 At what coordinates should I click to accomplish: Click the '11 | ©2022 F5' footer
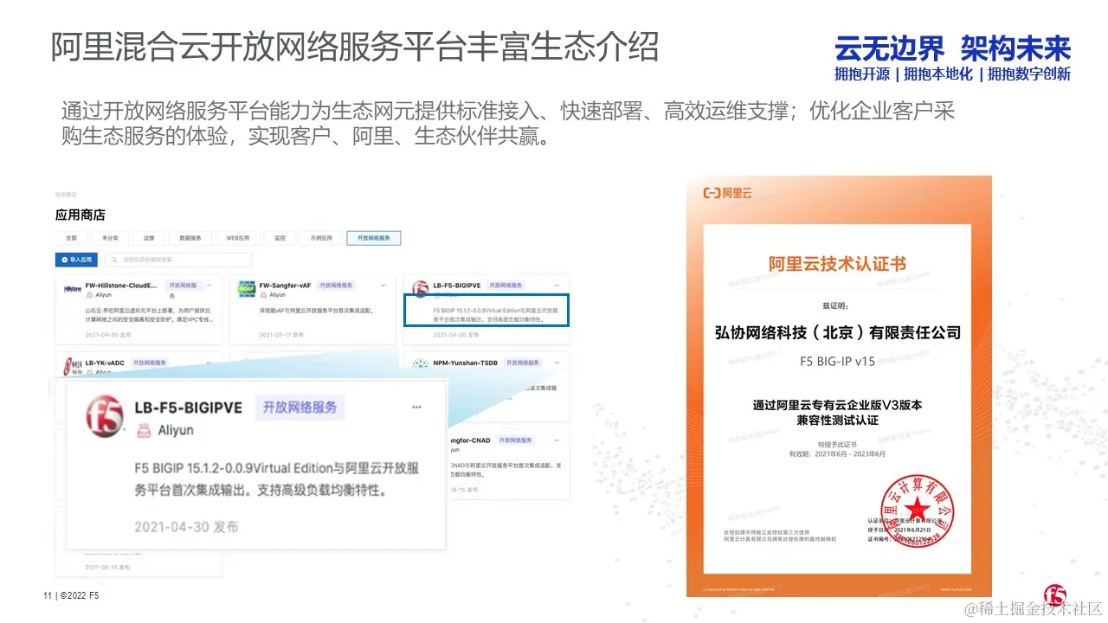pos(72,596)
